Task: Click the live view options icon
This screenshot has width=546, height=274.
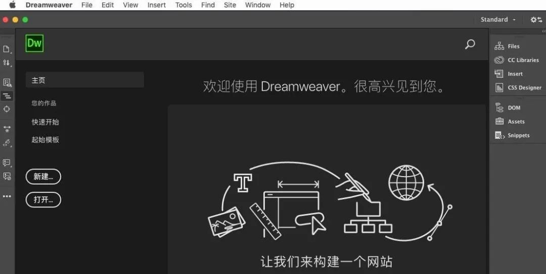Action: [7, 83]
